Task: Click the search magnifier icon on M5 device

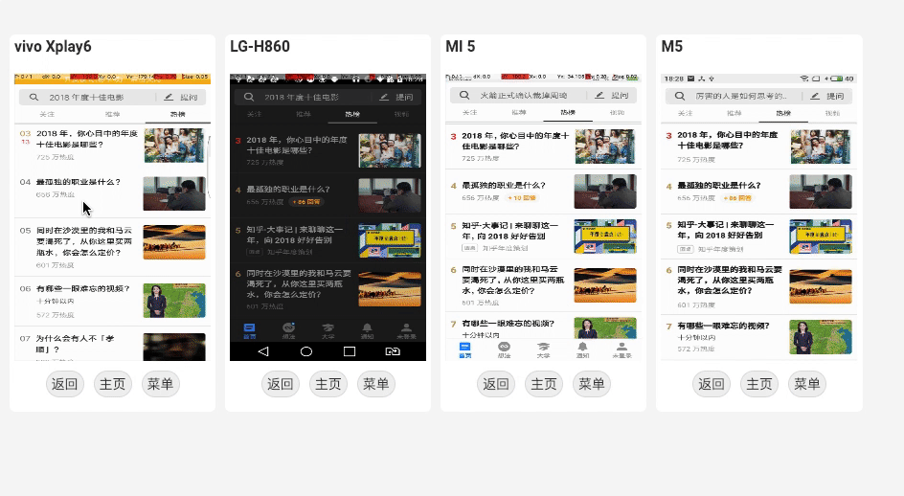Action: tap(680, 96)
